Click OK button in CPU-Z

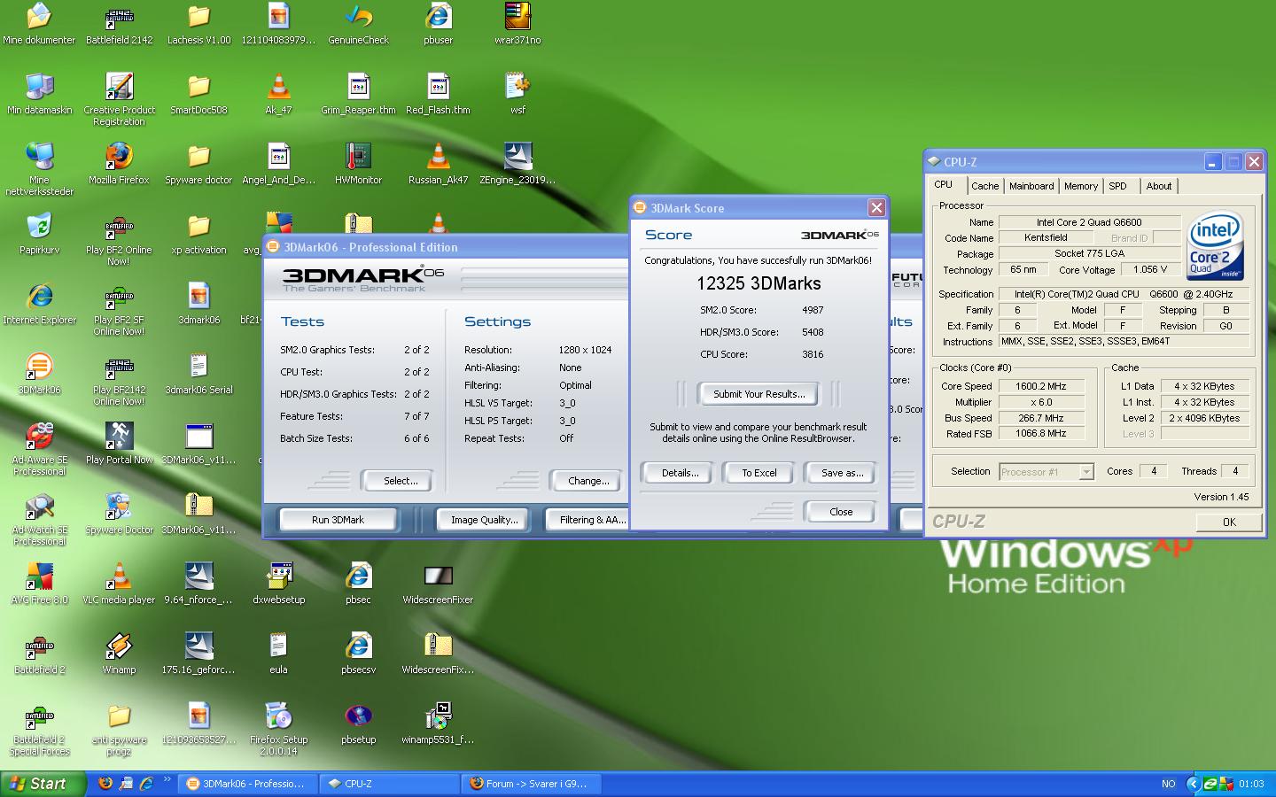click(x=1228, y=522)
